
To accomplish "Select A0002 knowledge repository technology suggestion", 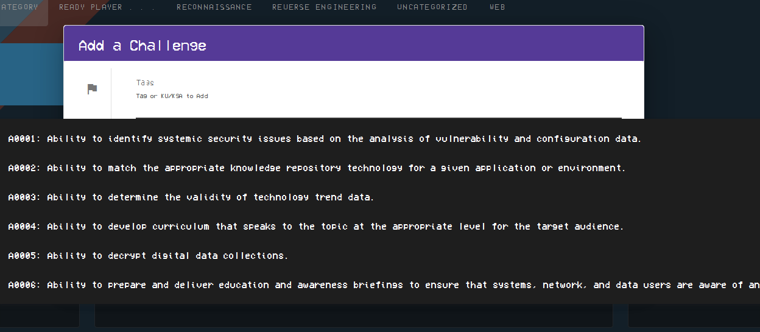I will [x=317, y=168].
